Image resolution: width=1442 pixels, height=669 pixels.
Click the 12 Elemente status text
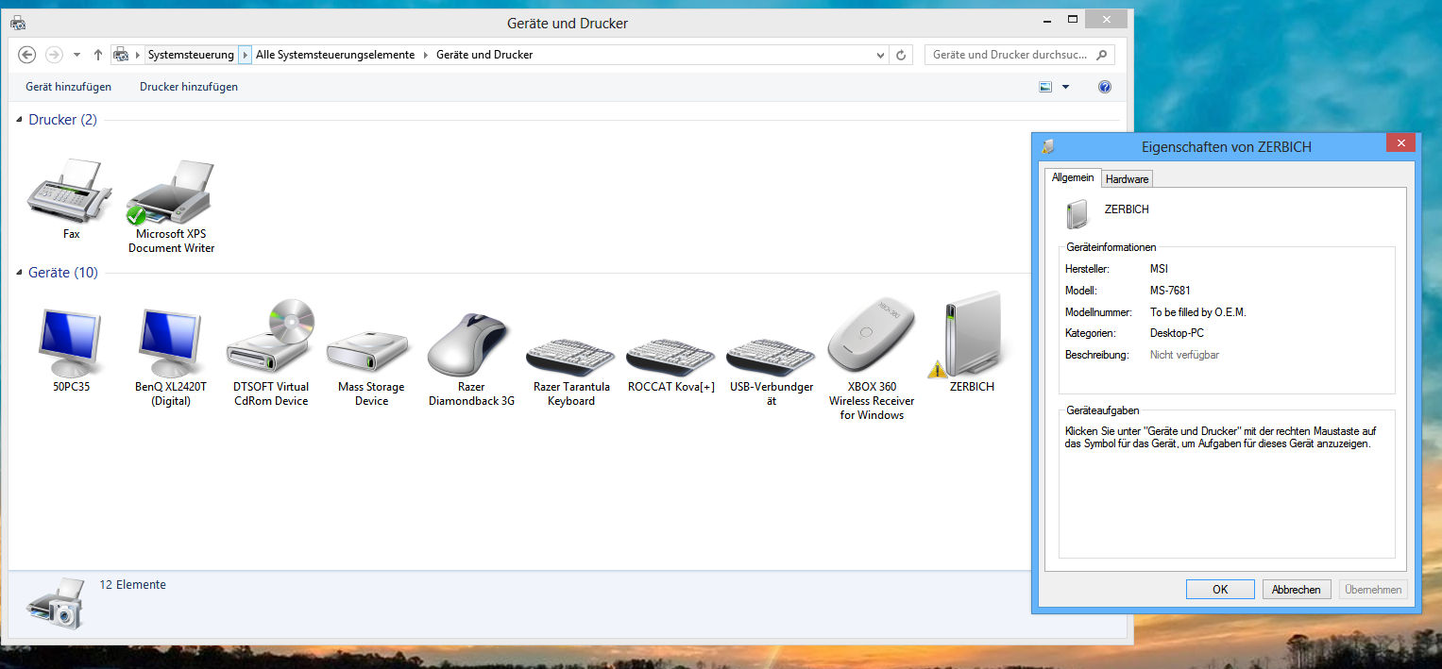coord(133,585)
